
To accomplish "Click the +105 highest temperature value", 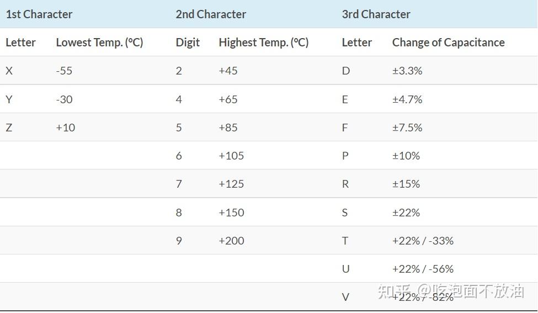I will 231,156.
